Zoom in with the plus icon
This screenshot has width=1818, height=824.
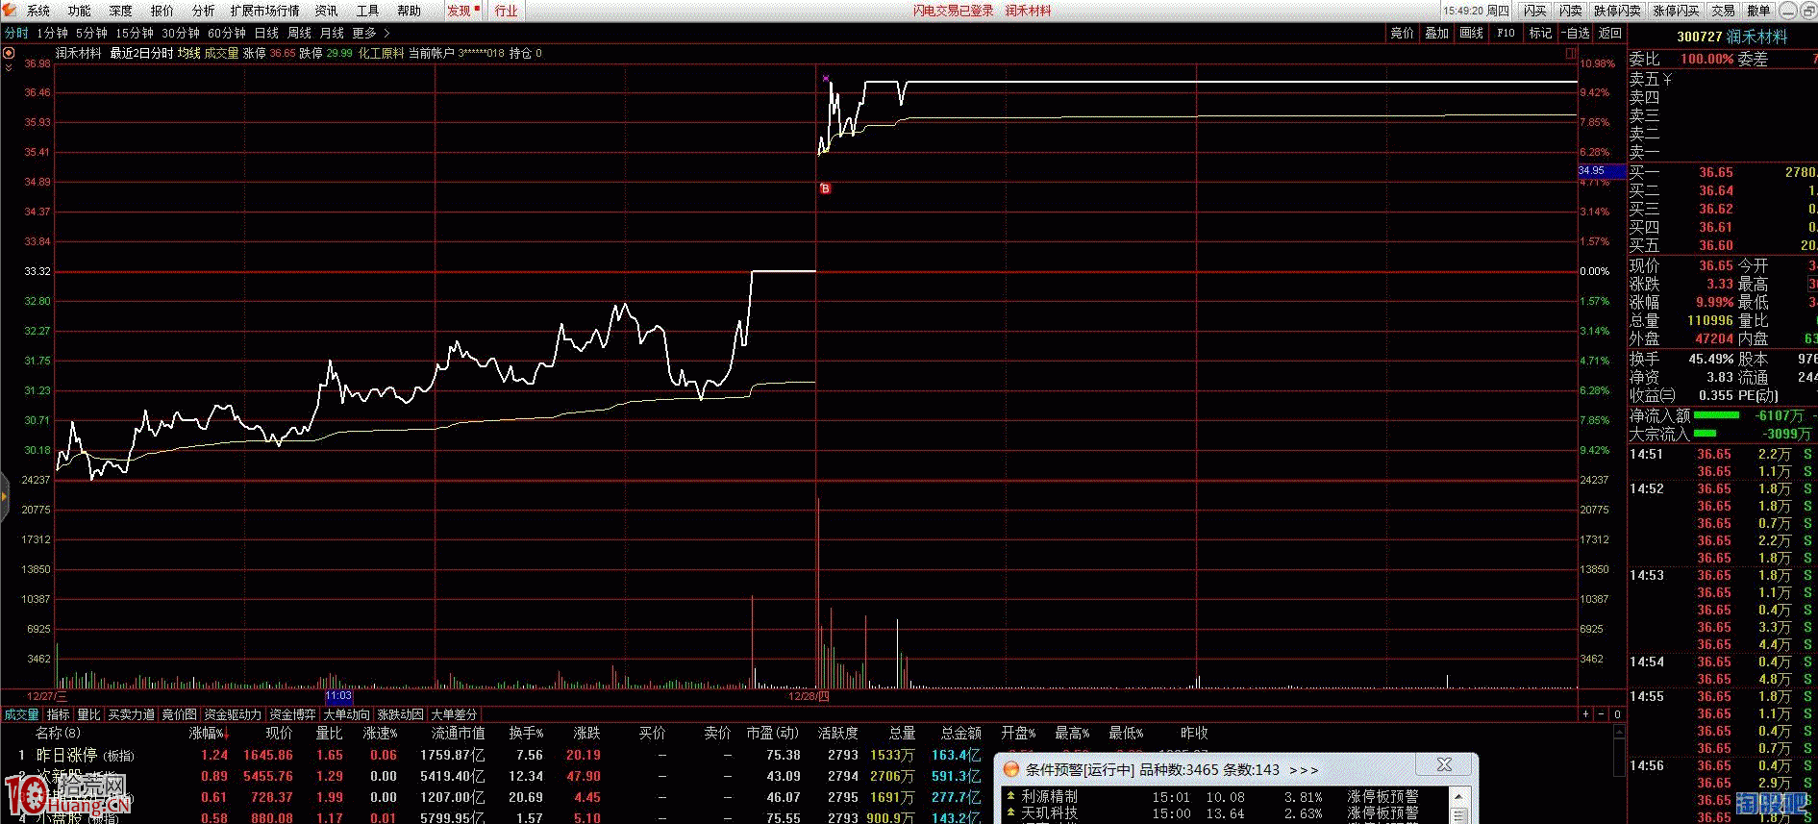(x=1586, y=714)
